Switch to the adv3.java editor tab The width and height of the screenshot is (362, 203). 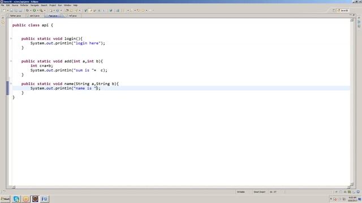[35, 16]
